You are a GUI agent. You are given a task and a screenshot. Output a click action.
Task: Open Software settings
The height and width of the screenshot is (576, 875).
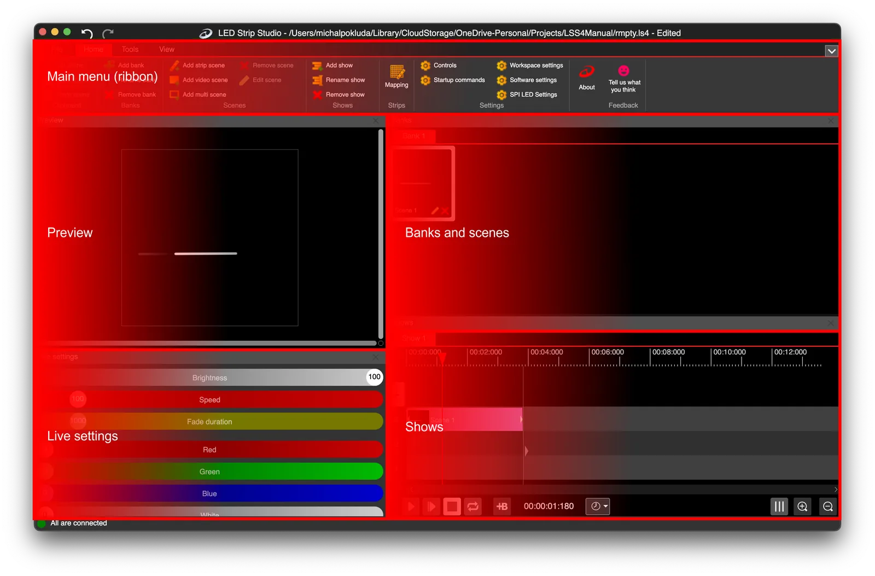coord(527,80)
